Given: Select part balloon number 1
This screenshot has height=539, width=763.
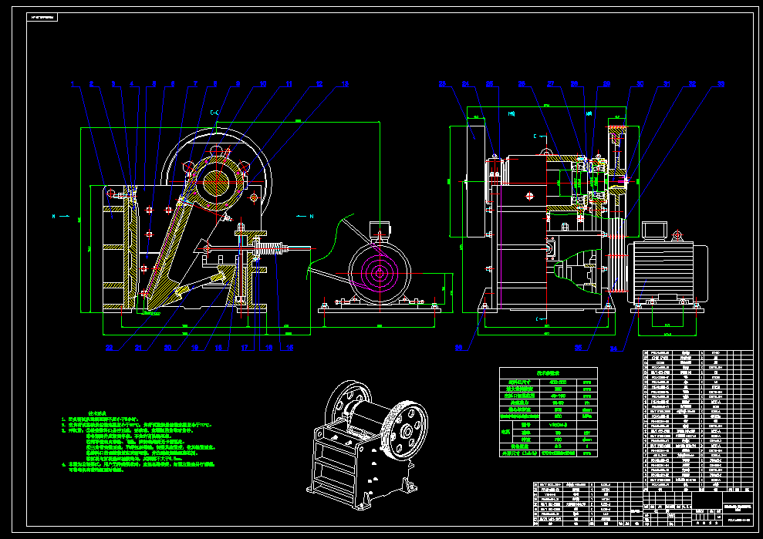Looking at the screenshot, I should (x=73, y=84).
